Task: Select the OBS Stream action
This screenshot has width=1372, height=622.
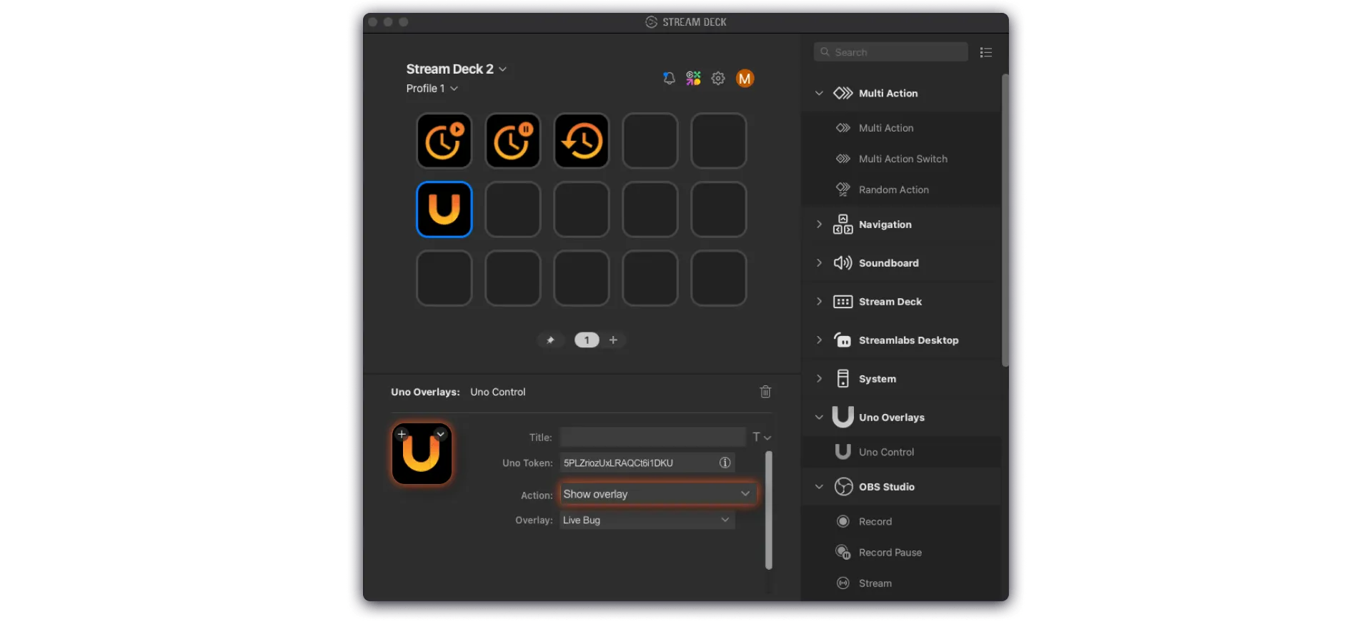Action: click(x=902, y=583)
